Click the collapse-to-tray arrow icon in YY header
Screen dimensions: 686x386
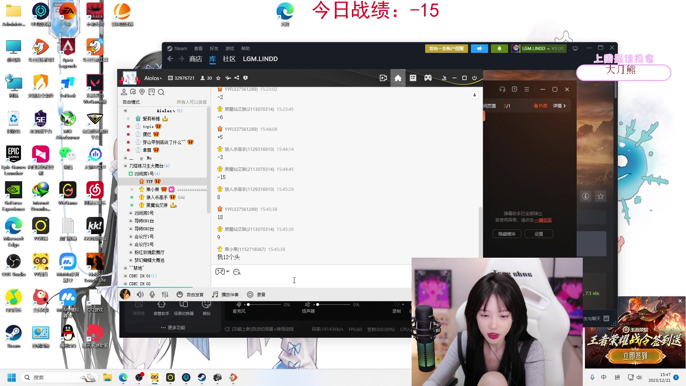[444, 78]
